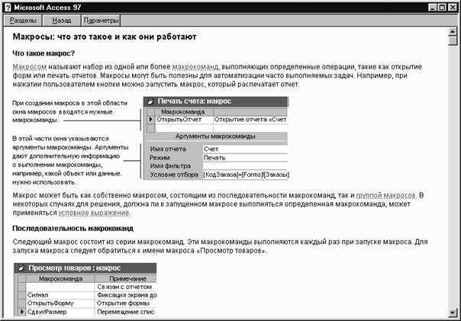Click the help icon in the title bar
The width and height of the screenshot is (461, 321).
tap(8, 8)
